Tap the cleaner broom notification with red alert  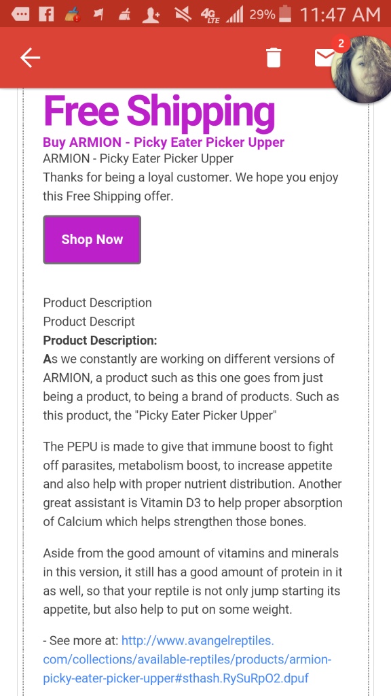pyautogui.click(x=72, y=15)
